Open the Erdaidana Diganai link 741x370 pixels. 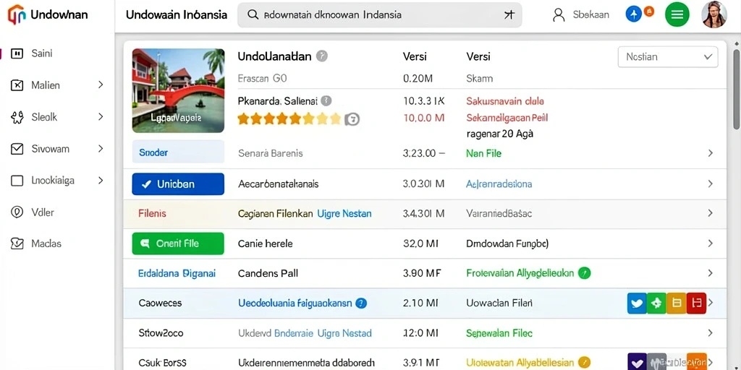[x=177, y=273]
